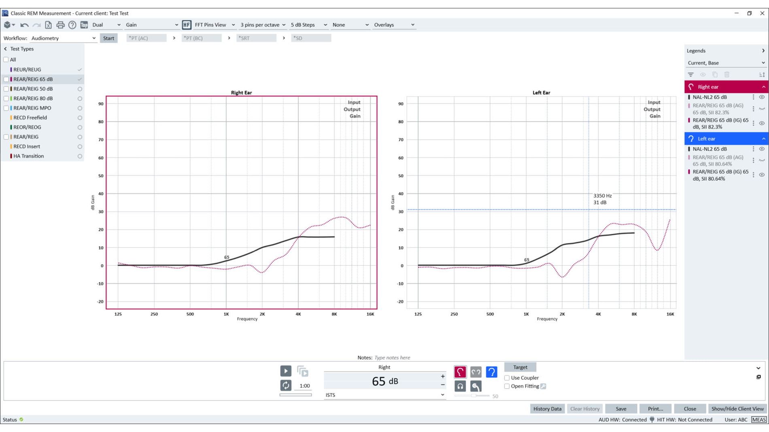Open the Print icon in the toolbar
The height and width of the screenshot is (432, 769).
[x=60, y=25]
